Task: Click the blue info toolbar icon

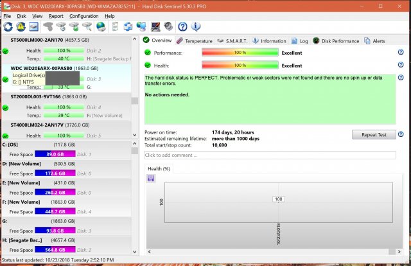Action: click(196, 26)
